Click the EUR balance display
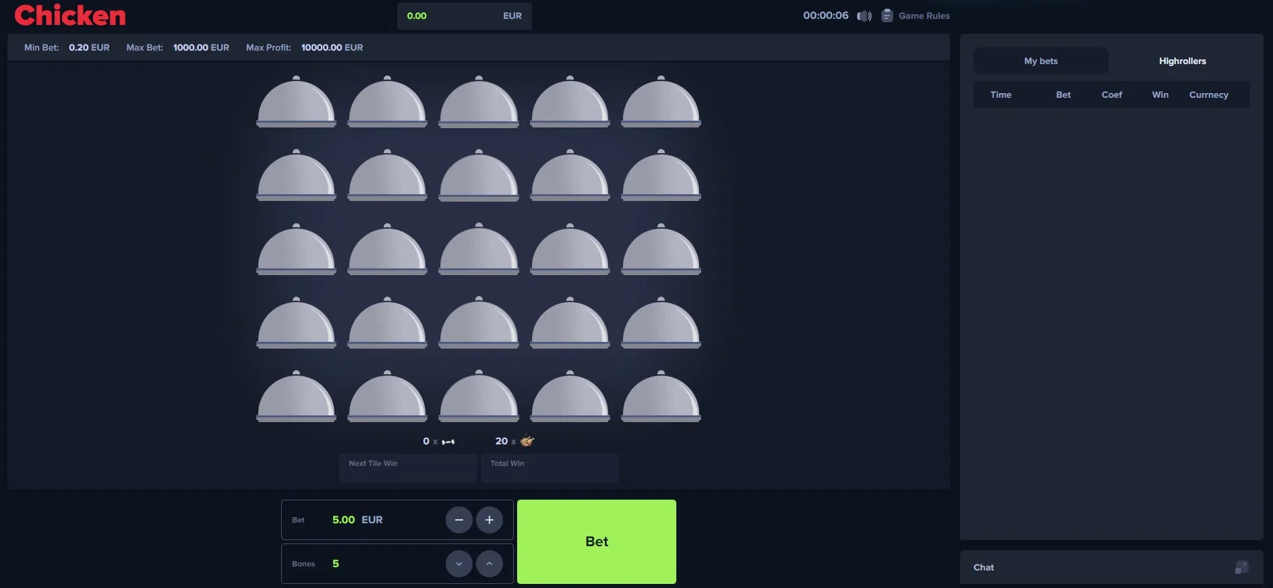 pos(464,16)
